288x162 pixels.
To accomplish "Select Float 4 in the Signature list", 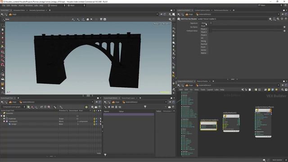I will (203, 35).
